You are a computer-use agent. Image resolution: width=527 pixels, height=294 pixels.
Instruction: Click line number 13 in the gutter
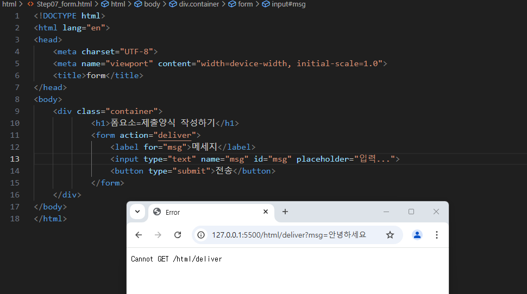(15, 159)
